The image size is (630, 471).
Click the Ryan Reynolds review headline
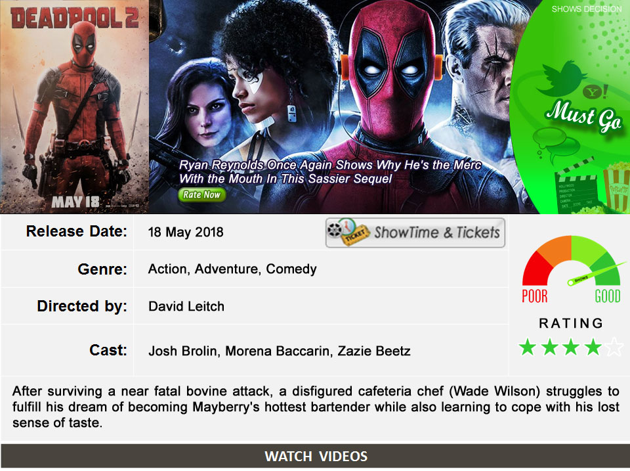point(330,171)
